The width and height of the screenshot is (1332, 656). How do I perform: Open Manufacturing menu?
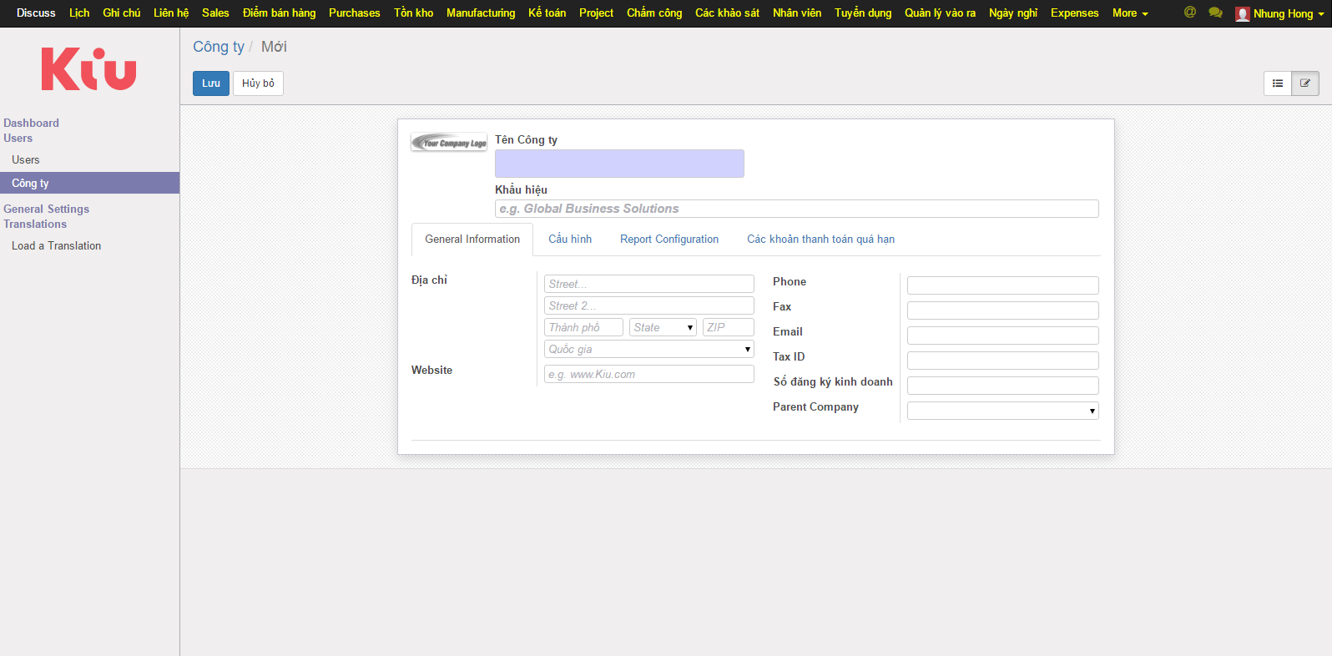pos(481,13)
